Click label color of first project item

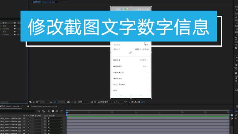click(x=15, y=26)
